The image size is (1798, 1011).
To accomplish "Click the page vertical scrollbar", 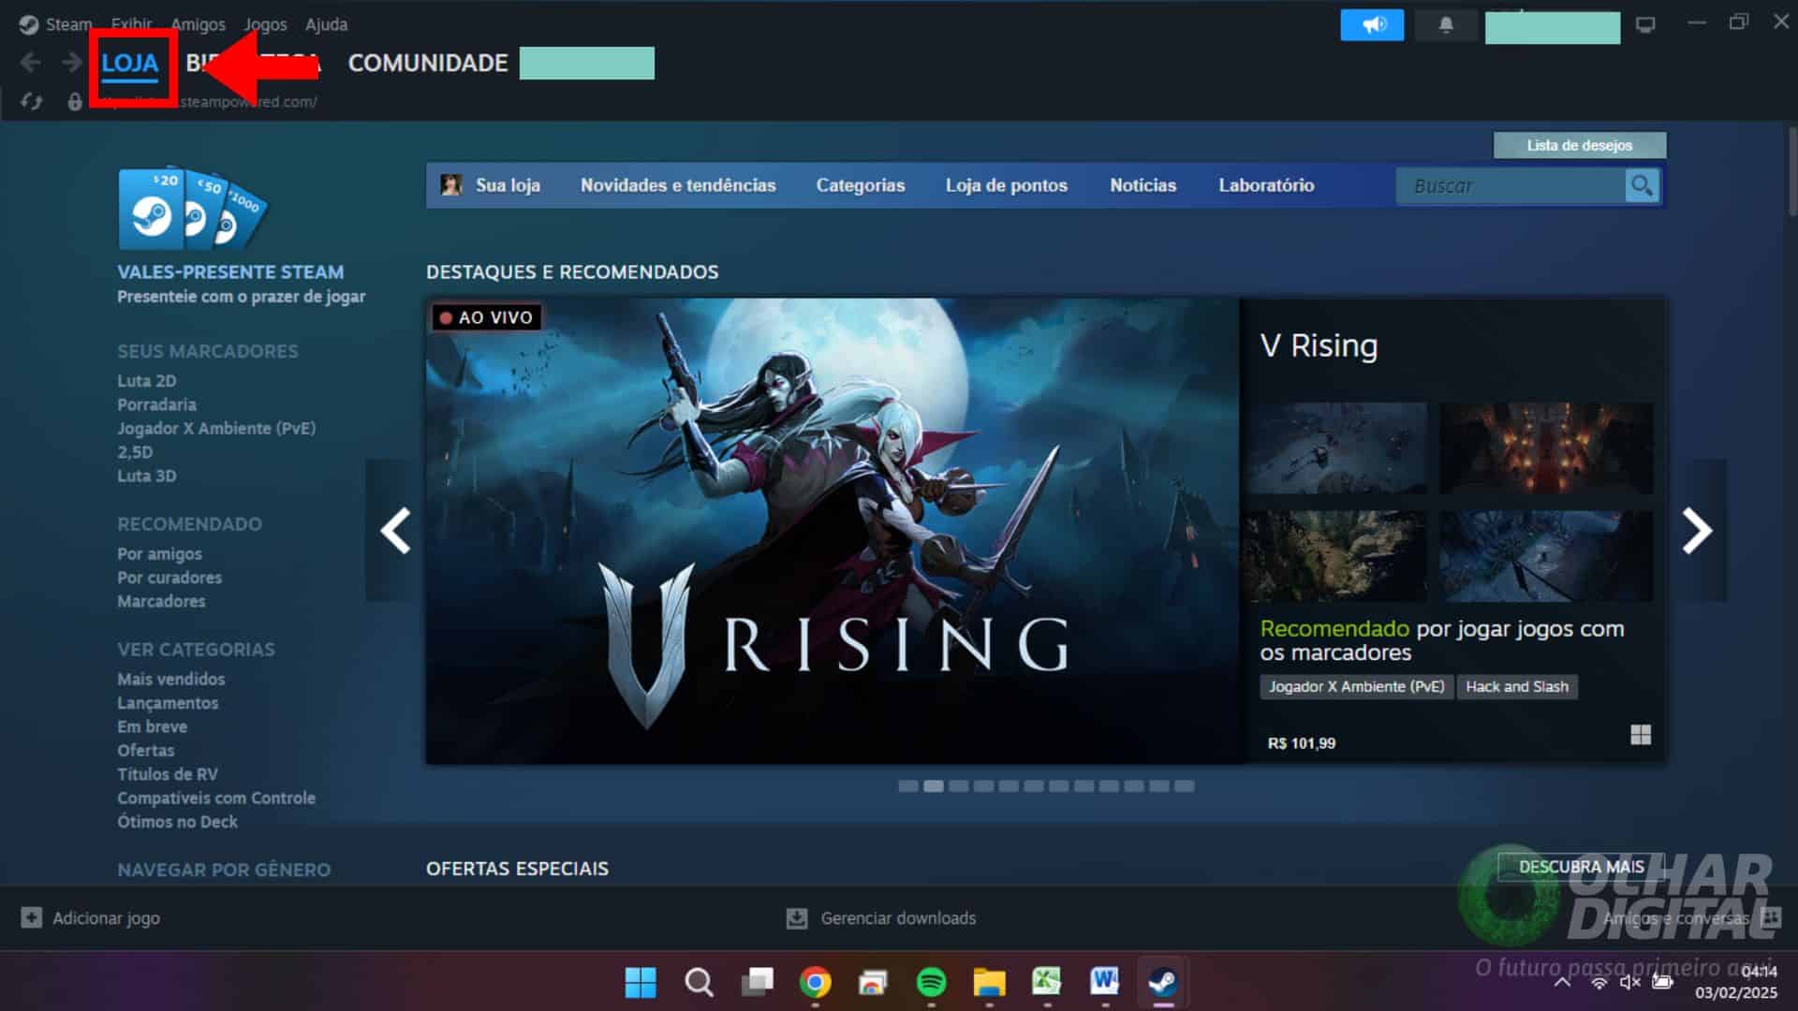I will [x=1792, y=173].
